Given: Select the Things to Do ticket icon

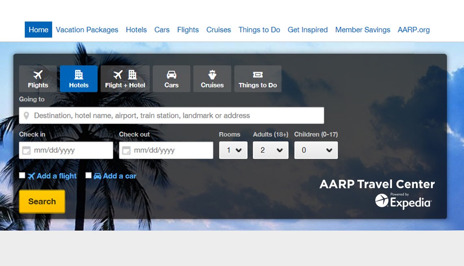Looking at the screenshot, I should coord(258,74).
